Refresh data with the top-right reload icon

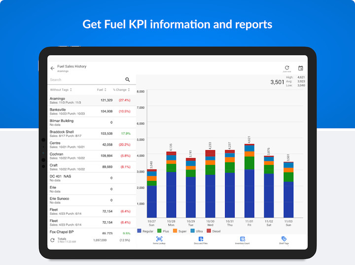tap(287, 68)
